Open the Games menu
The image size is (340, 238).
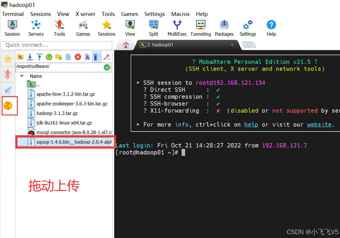click(x=129, y=14)
